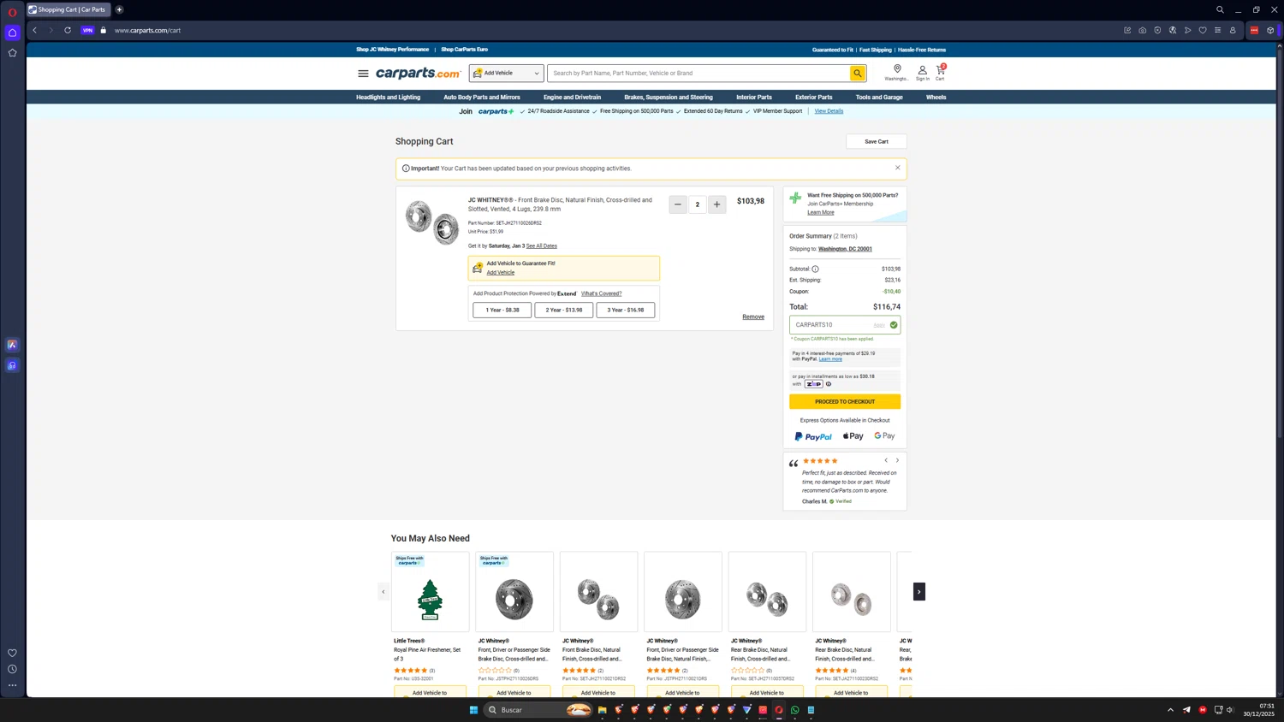This screenshot has width=1284, height=722.
Task: Open Brakes, Suspension and Steering menu
Action: pos(669,98)
